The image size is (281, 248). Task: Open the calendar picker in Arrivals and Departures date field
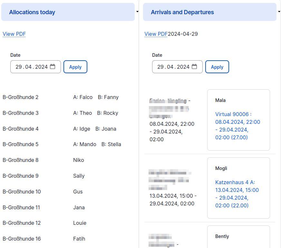click(x=194, y=66)
